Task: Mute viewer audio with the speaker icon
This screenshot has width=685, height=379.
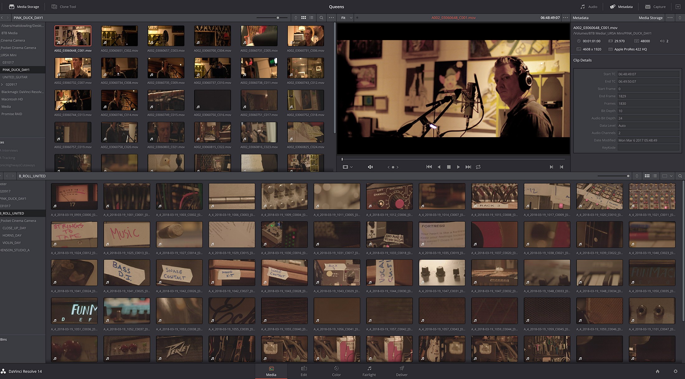Action: coord(370,167)
